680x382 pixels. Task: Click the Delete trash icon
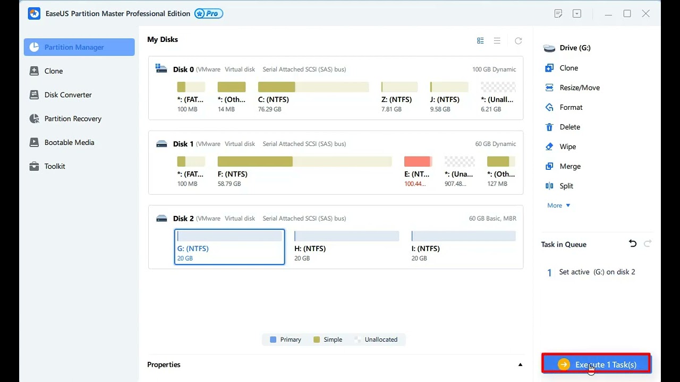pyautogui.click(x=549, y=127)
